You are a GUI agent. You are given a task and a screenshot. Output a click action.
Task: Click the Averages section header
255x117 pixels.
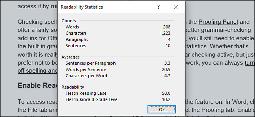[71, 57]
